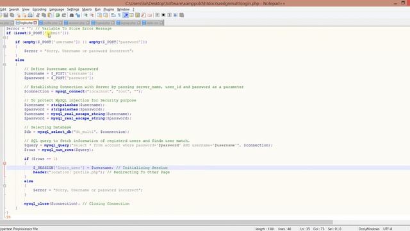Click the Zoom In toolbar icon

pyautogui.click(x=85, y=15)
